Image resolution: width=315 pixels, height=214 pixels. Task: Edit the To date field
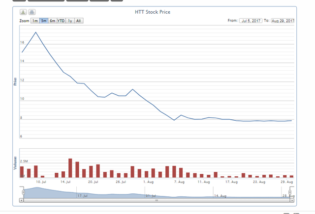(283, 21)
